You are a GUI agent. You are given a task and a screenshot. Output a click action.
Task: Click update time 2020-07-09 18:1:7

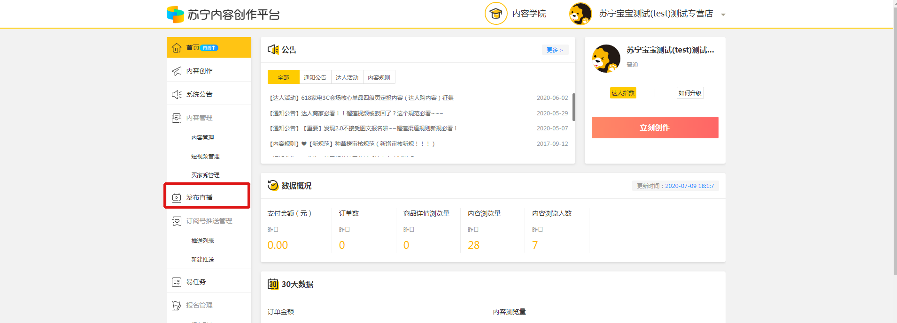click(689, 186)
